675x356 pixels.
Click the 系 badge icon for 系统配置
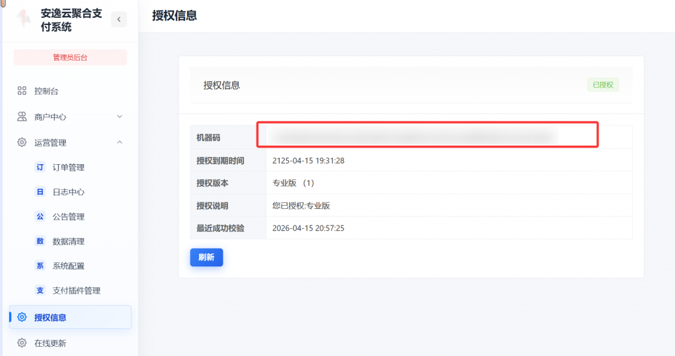click(x=40, y=266)
